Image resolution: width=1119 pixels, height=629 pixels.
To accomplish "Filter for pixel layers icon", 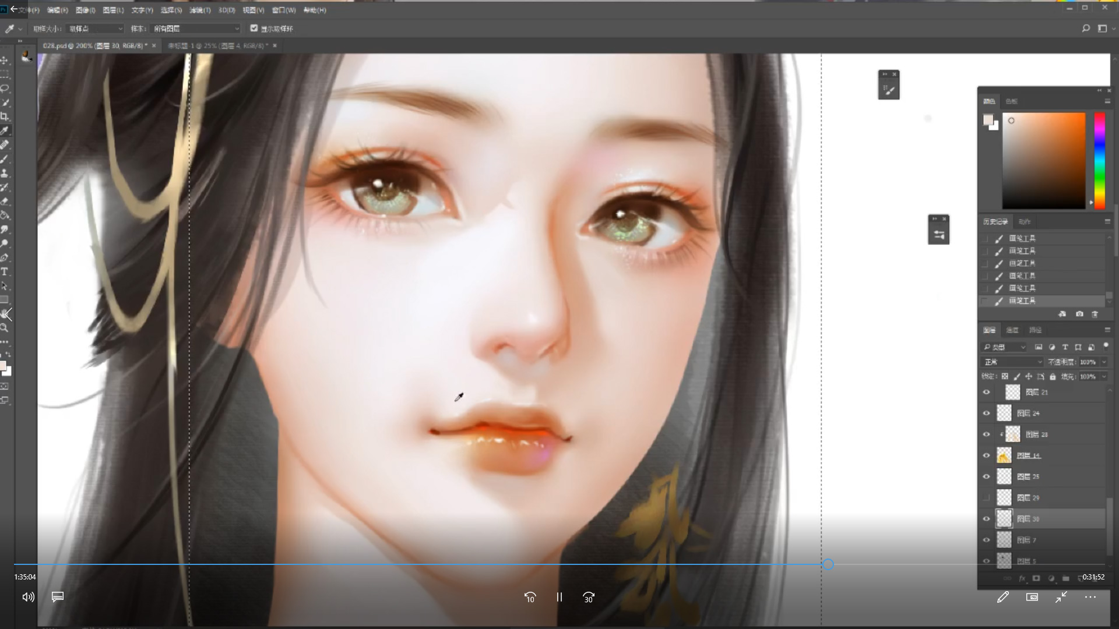I will [x=1039, y=347].
